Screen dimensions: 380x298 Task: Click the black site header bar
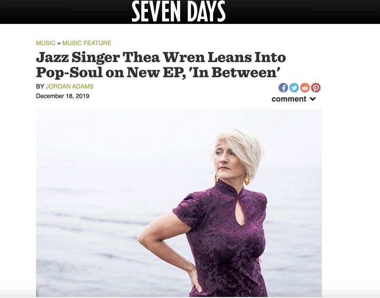[190, 12]
